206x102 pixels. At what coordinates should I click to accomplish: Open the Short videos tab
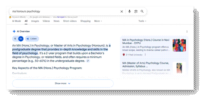[x=70, y=21]
